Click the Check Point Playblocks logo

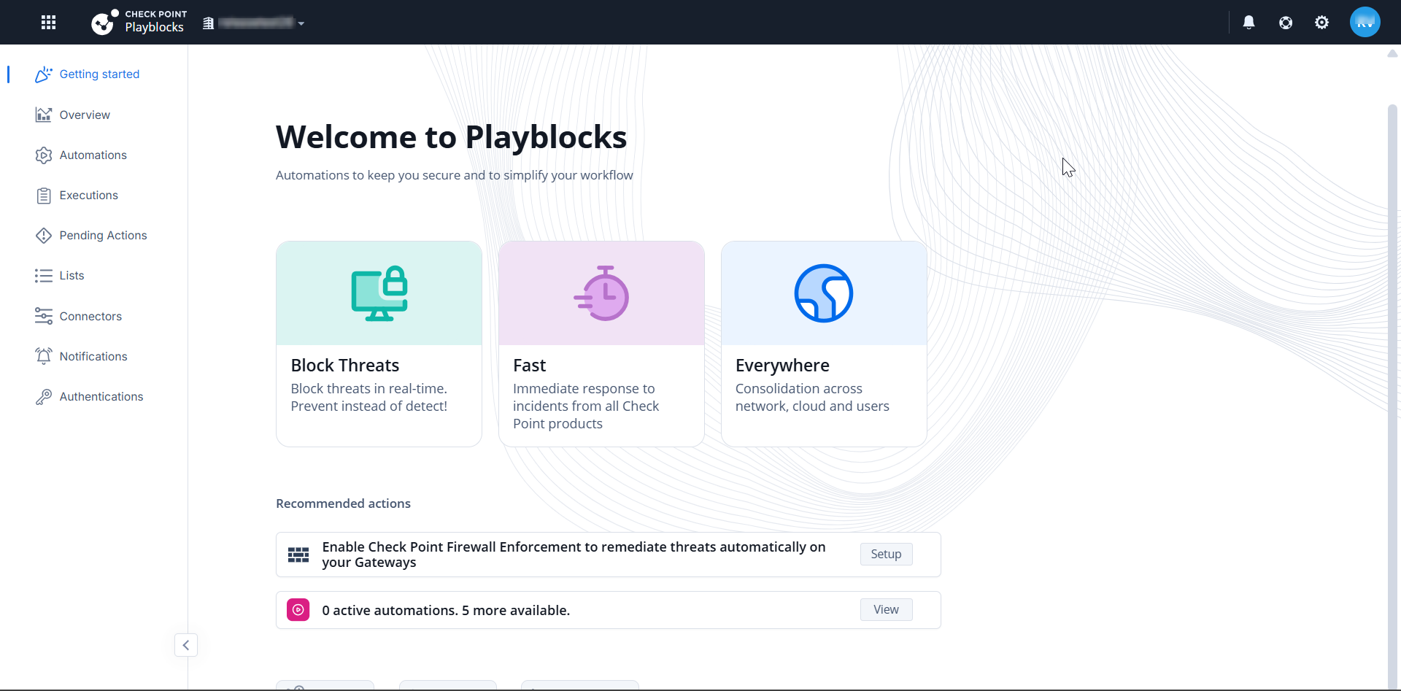139,23
